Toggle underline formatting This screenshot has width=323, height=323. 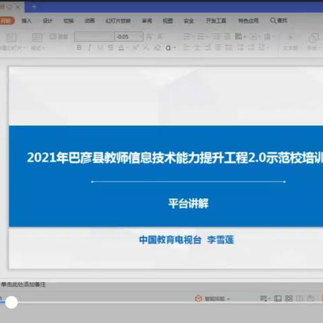pos(100,48)
